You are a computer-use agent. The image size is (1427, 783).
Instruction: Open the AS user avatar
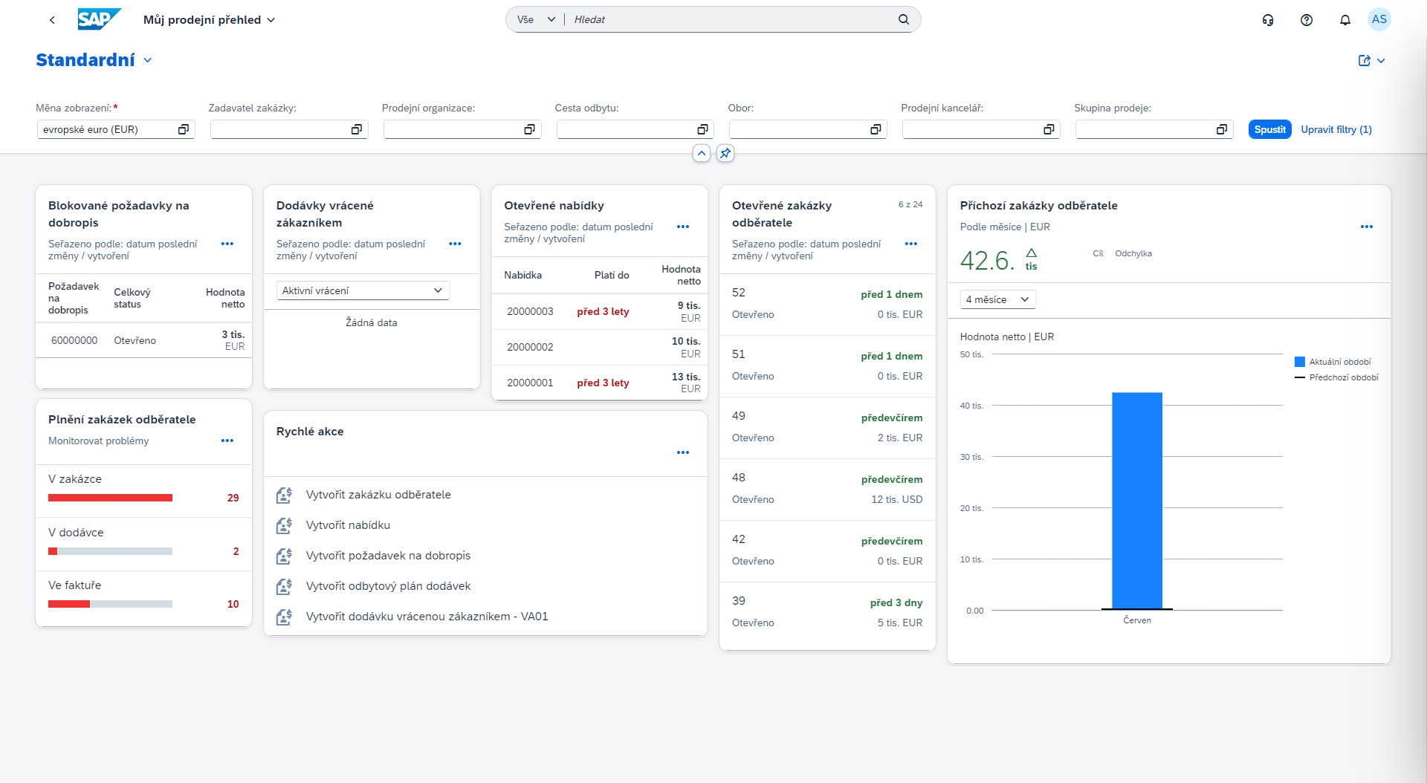(x=1380, y=19)
